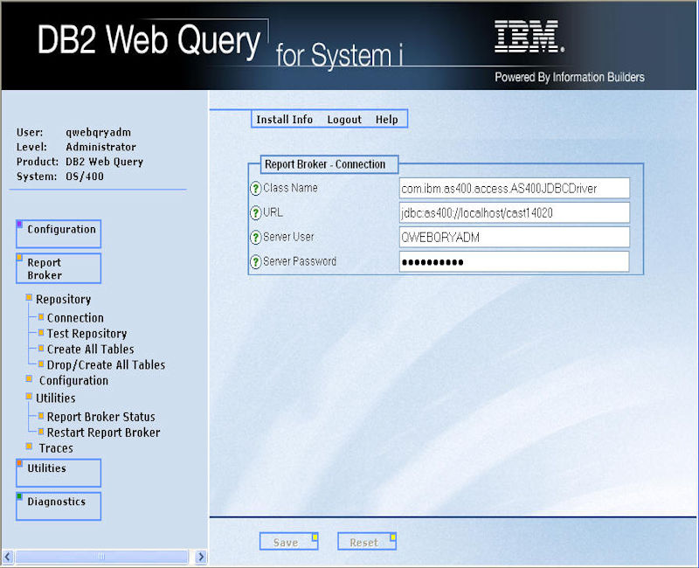
Task: Click the sidebar horizontal scrollbar thumb
Action: (x=101, y=557)
